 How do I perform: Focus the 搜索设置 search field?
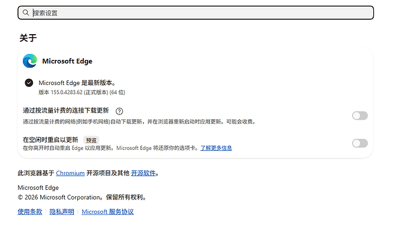(196, 13)
